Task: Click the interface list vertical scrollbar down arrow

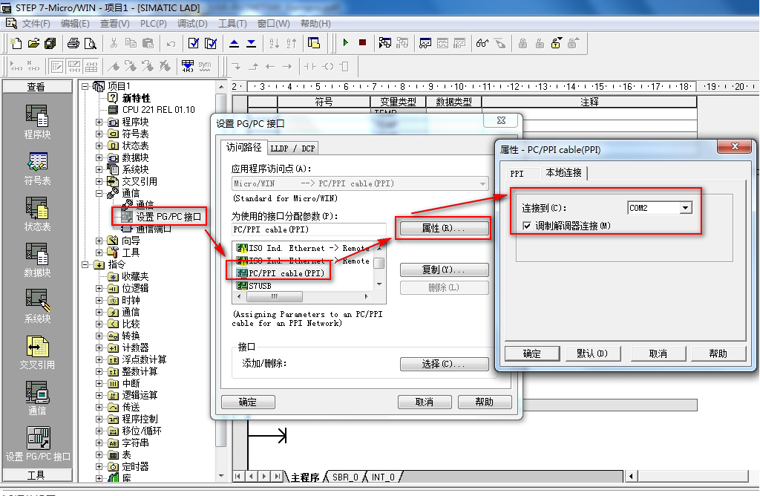Action: pos(379,284)
